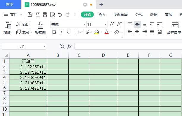Switch to the 首页 home tab
The height and width of the screenshot is (116, 182).
tap(10, 4)
